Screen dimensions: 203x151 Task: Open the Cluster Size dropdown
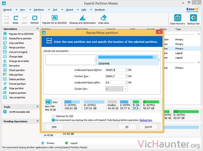coord(125,89)
